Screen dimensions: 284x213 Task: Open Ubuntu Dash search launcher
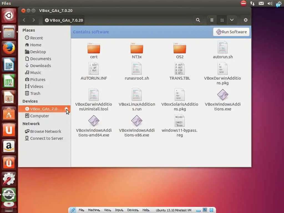[x=9, y=16]
